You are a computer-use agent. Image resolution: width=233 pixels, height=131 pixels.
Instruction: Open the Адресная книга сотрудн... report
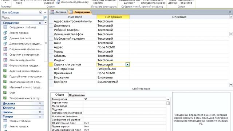point(25,71)
